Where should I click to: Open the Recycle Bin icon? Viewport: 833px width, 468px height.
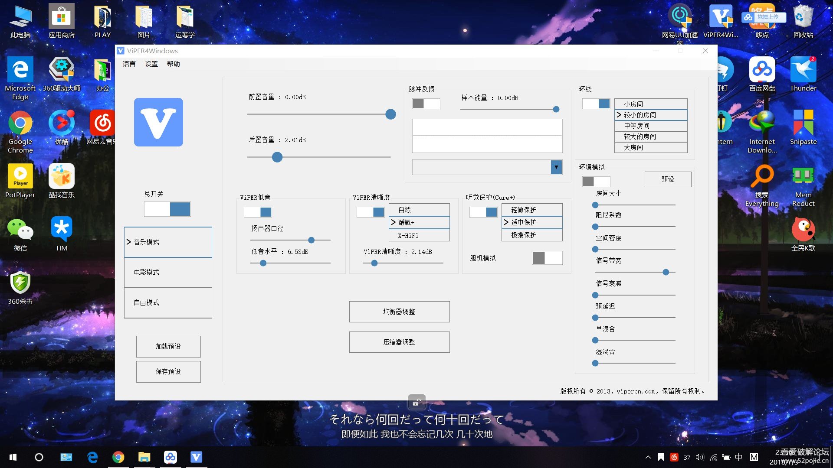pos(803,17)
